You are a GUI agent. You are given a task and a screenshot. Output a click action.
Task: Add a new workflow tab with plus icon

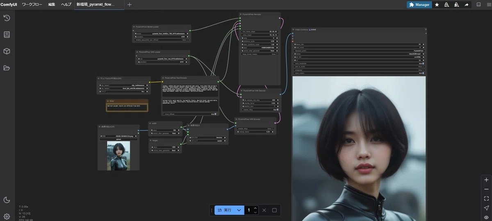point(130,5)
